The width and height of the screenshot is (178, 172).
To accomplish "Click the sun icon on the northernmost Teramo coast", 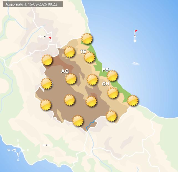I will [x=87, y=39].
